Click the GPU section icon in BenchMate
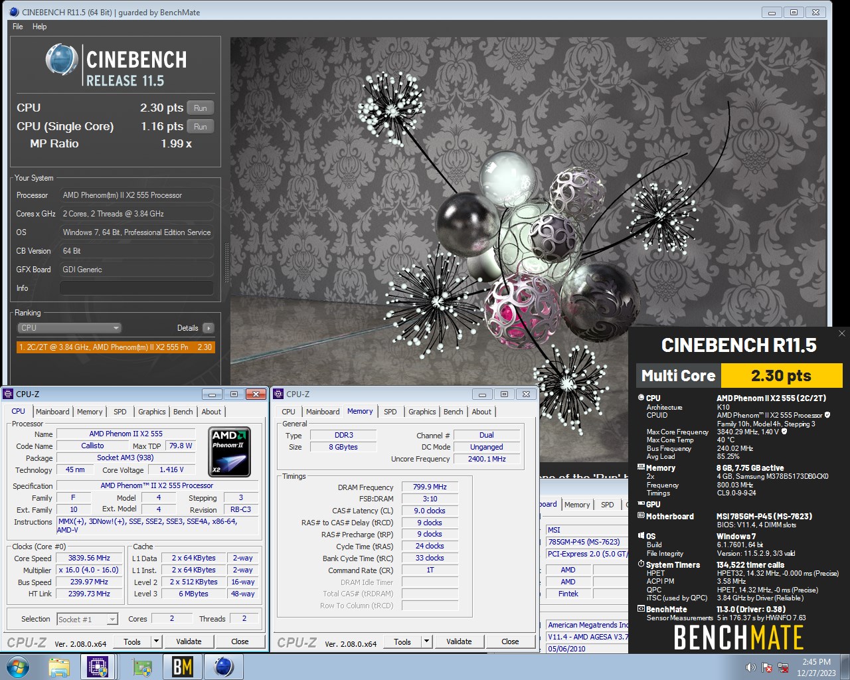Viewport: 850px width, 680px height. [641, 504]
